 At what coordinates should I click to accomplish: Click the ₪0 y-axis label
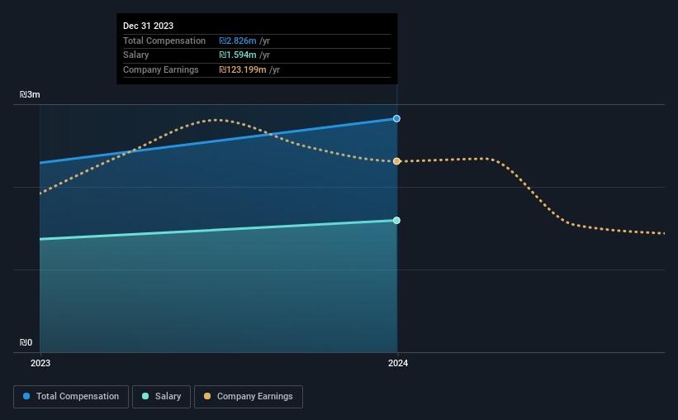pos(26,342)
